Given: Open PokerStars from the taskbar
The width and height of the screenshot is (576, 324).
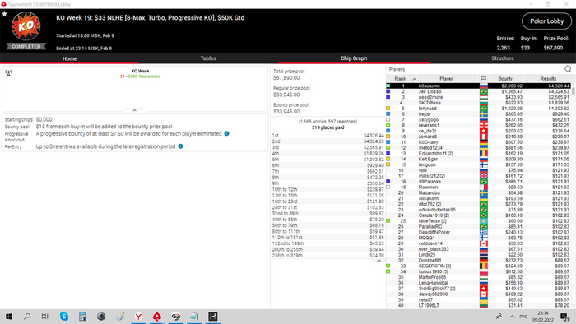Looking at the screenshot, I should [x=157, y=317].
